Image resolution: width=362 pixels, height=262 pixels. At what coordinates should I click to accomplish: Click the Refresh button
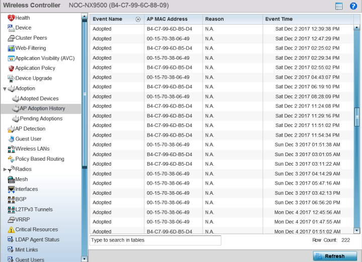(x=335, y=256)
